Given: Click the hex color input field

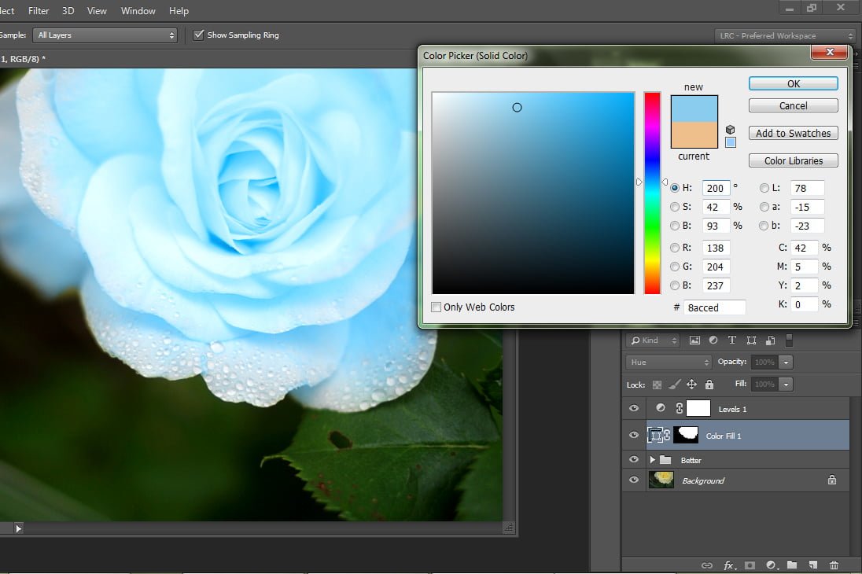Looking at the screenshot, I should 715,307.
